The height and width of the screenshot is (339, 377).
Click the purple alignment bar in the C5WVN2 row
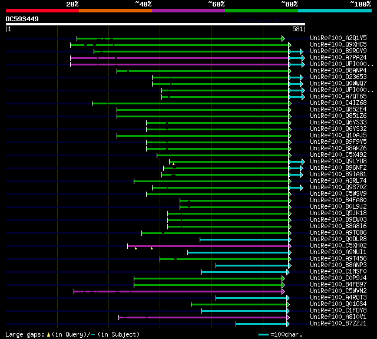pos(178,292)
